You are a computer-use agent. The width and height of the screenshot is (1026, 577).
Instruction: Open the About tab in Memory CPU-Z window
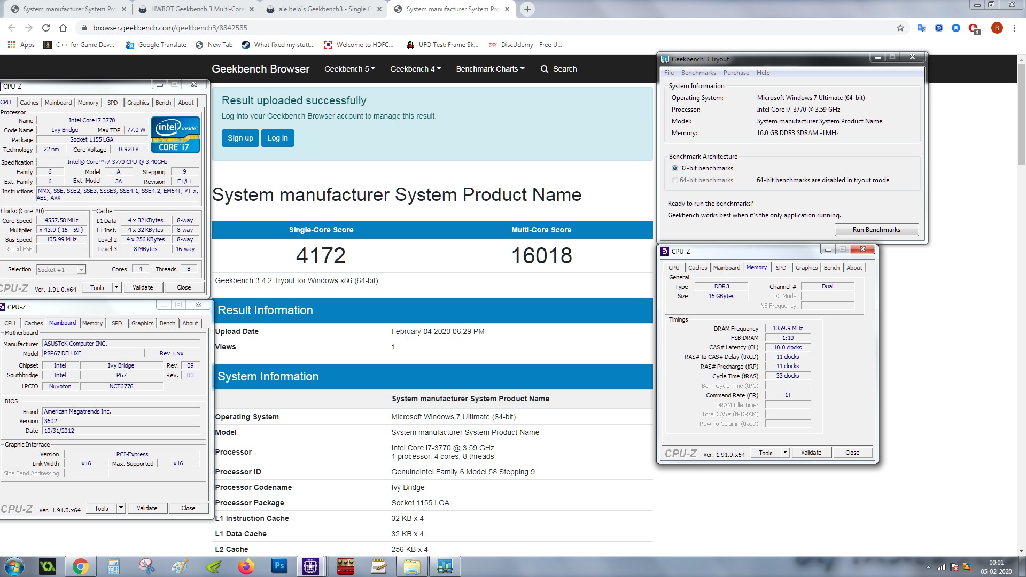854,268
